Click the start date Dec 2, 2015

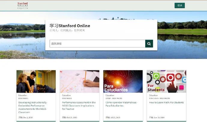pyautogui.click(x=25, y=118)
